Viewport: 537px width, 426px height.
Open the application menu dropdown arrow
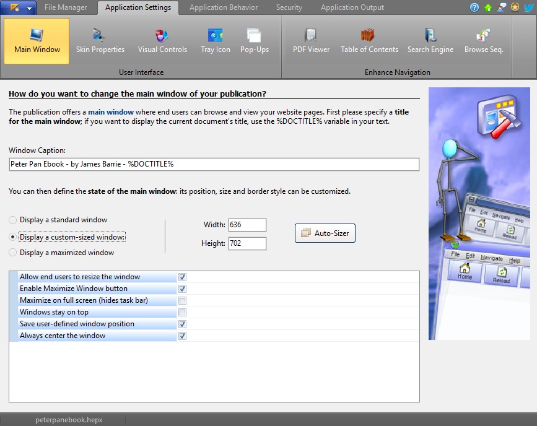pos(29,8)
